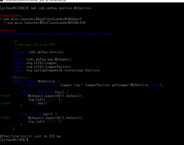Click MyAspect.aspectOf().before() on line 19
The height and width of the screenshot is (145, 184).
point(56,118)
